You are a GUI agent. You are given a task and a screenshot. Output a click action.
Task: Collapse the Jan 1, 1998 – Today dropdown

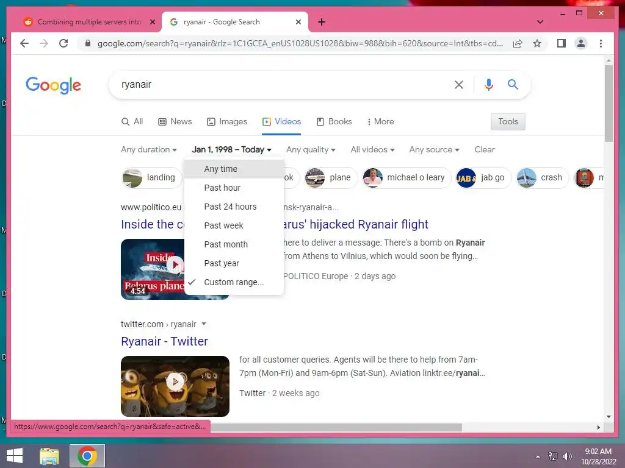click(x=231, y=150)
